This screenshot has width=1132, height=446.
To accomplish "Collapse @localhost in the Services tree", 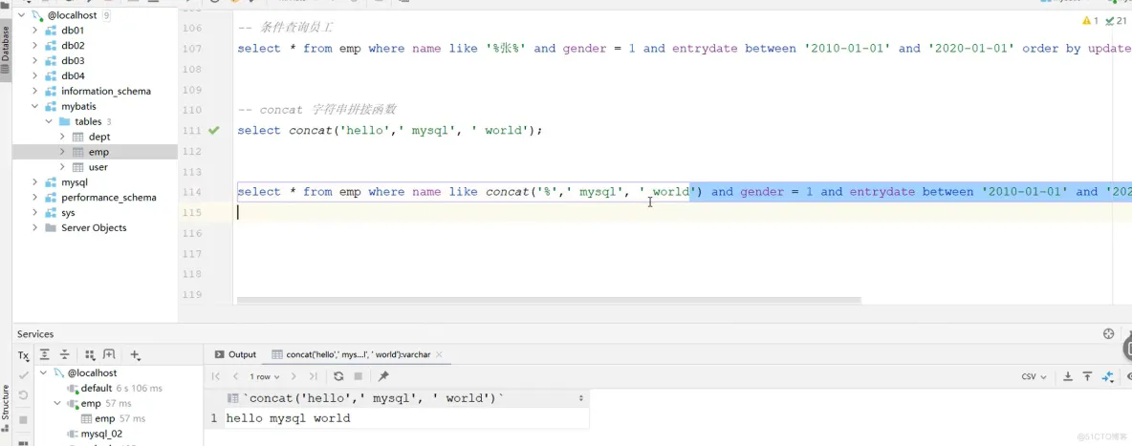I will click(45, 373).
